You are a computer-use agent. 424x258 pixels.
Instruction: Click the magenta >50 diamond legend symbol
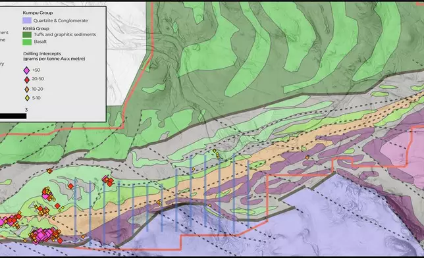click(26, 70)
